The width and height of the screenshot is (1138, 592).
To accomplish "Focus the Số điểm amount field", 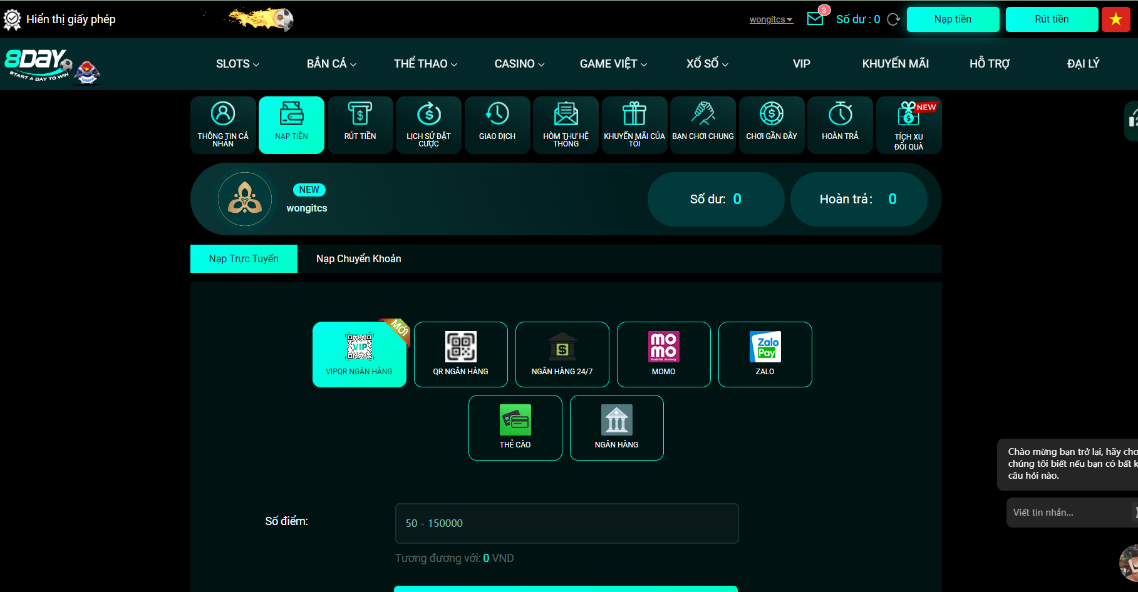I will click(567, 523).
